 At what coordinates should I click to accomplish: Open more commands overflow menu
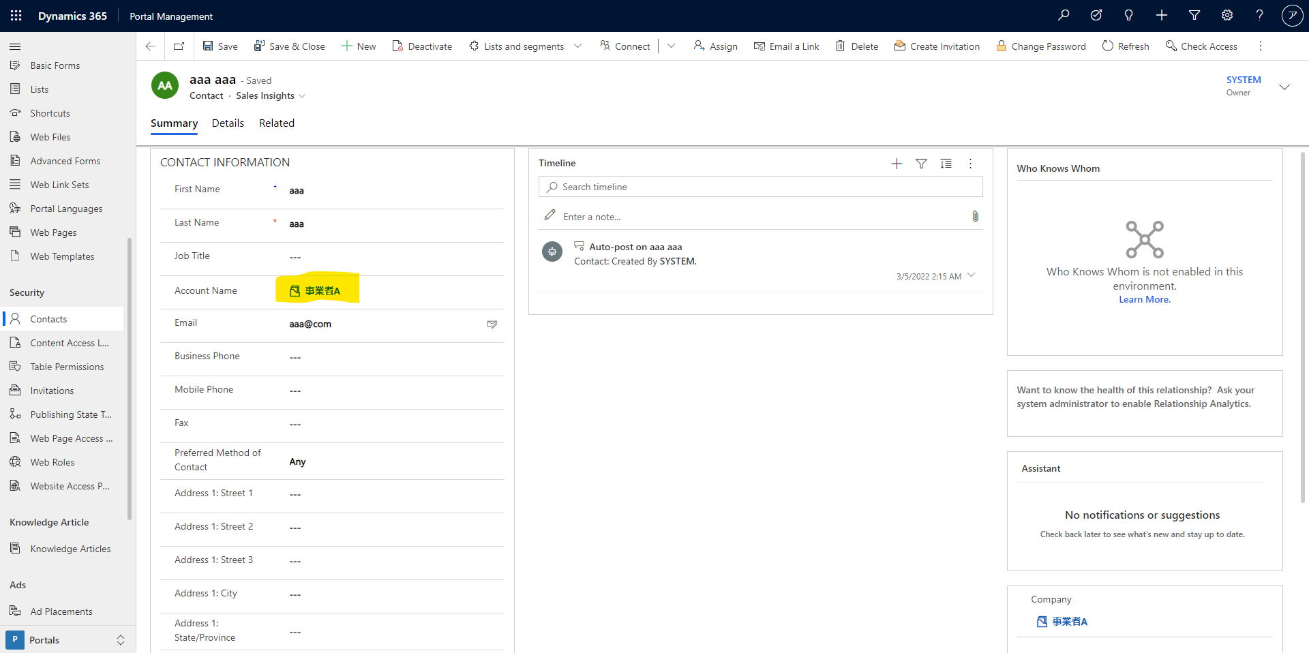click(x=1260, y=46)
